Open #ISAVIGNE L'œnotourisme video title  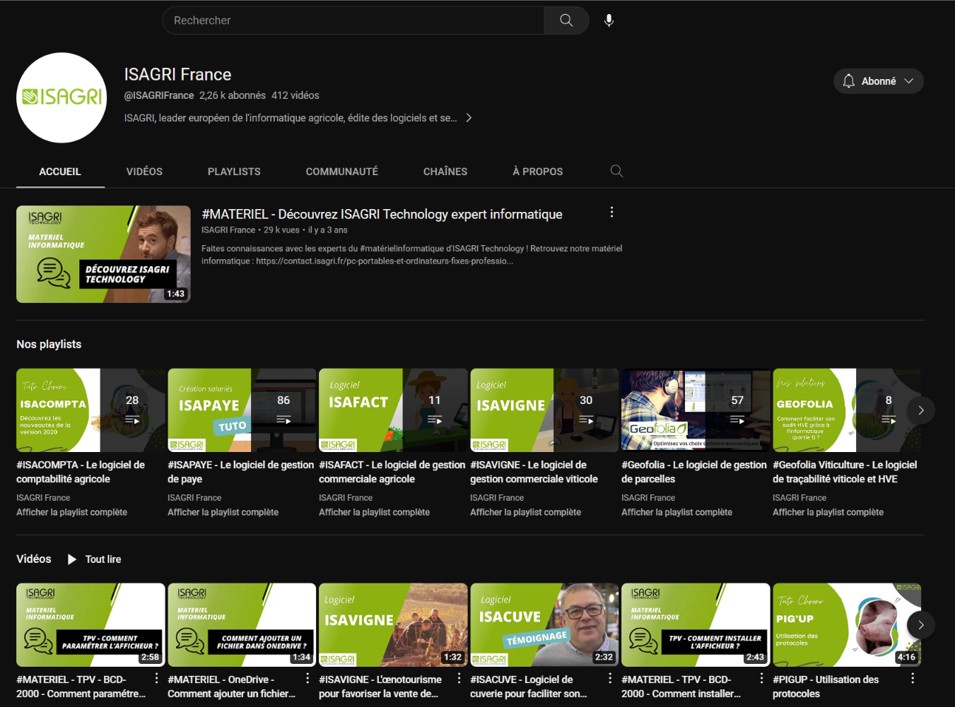(380, 687)
